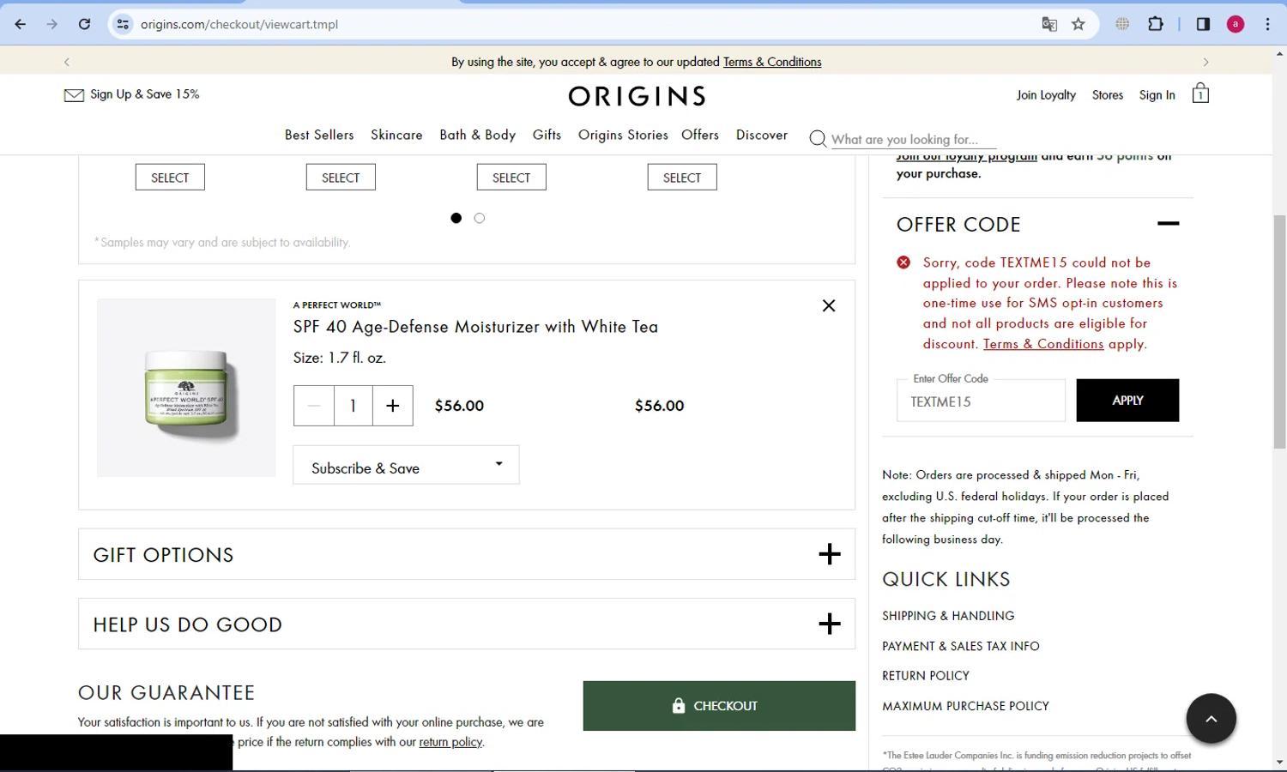This screenshot has width=1287, height=772.
Task: Expand the Gift Options section
Action: click(x=829, y=554)
